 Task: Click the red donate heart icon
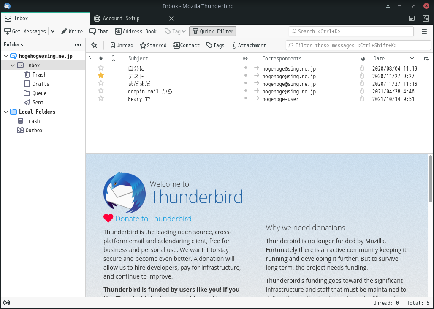108,219
